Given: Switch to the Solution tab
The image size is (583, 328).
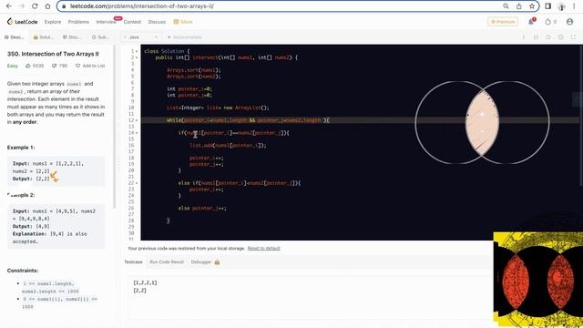Looking at the screenshot, I should pos(44,37).
